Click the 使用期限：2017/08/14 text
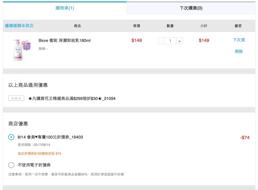This screenshot has height=190, width=258. [x=34, y=145]
